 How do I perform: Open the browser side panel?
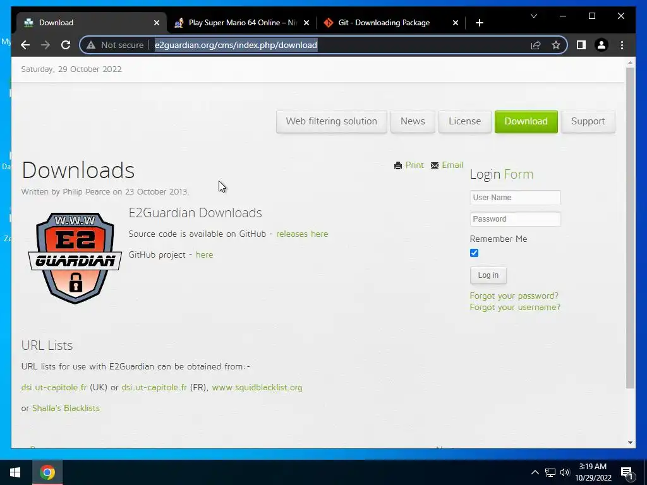581,45
